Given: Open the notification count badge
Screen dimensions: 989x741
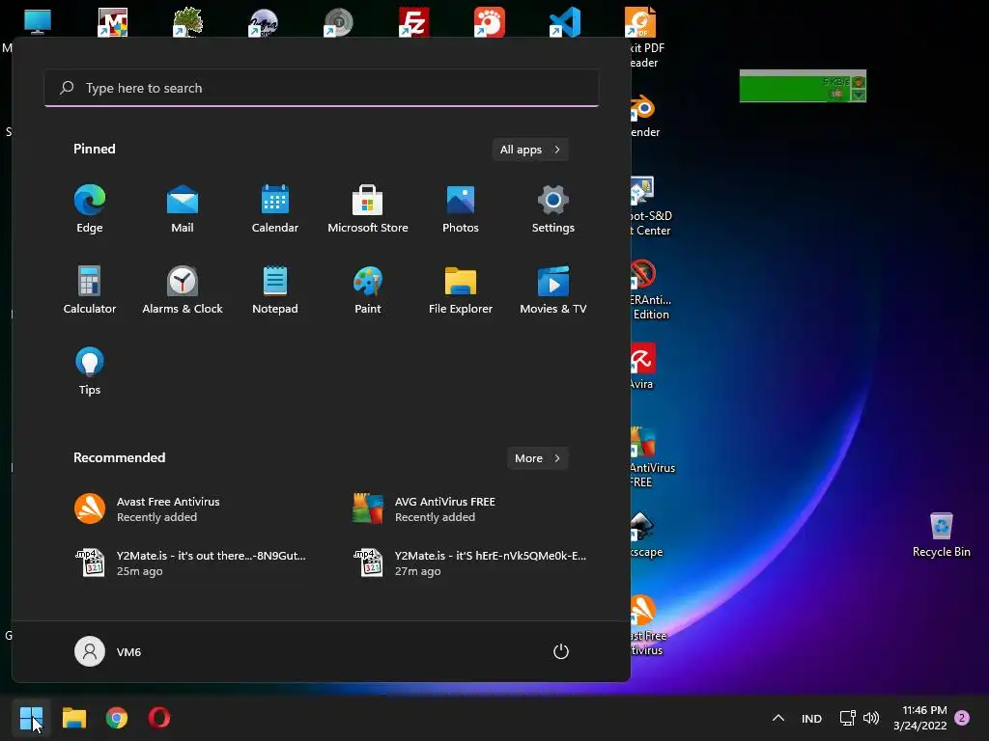Looking at the screenshot, I should 962,718.
